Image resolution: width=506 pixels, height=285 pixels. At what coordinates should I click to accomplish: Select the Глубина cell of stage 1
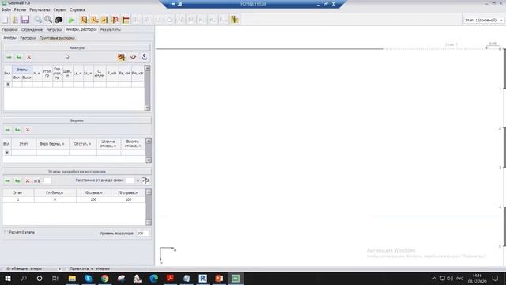(x=55, y=199)
